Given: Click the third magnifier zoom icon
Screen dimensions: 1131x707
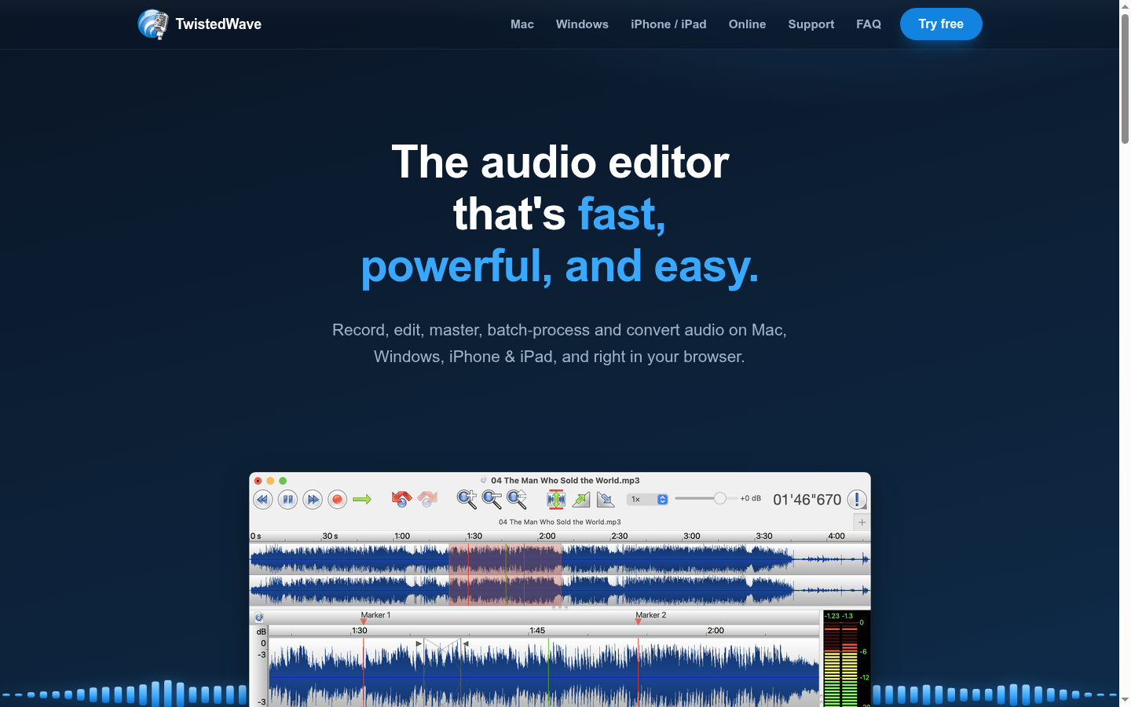Looking at the screenshot, I should pos(517,499).
